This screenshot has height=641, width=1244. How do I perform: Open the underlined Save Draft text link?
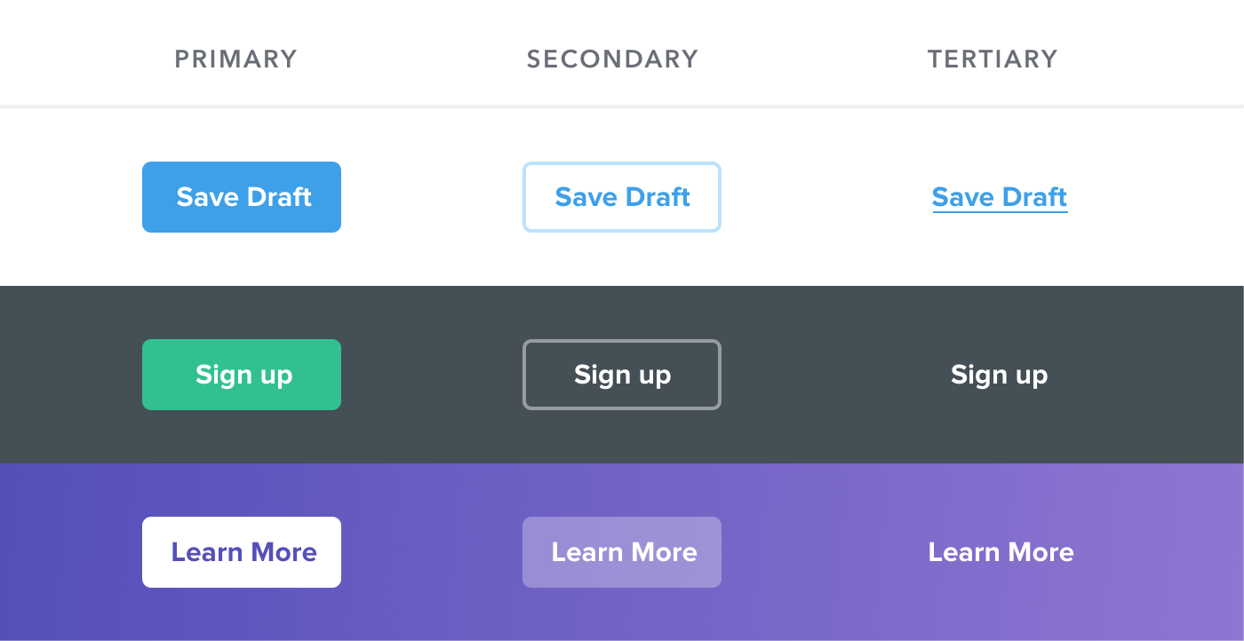pos(1000,197)
